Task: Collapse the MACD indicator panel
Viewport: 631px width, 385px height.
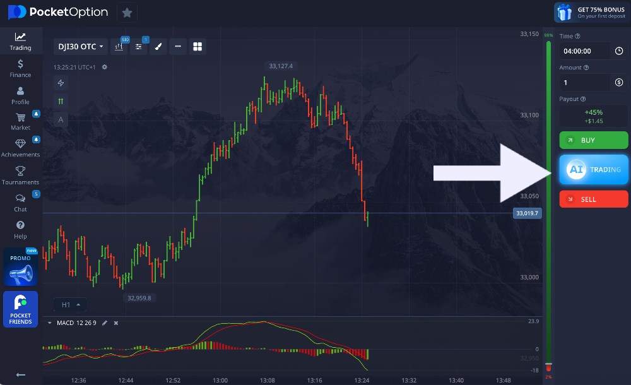Action: click(x=49, y=323)
